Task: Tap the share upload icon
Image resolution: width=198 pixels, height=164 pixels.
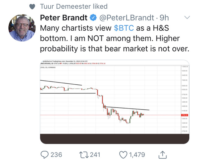Action: pos(162,155)
